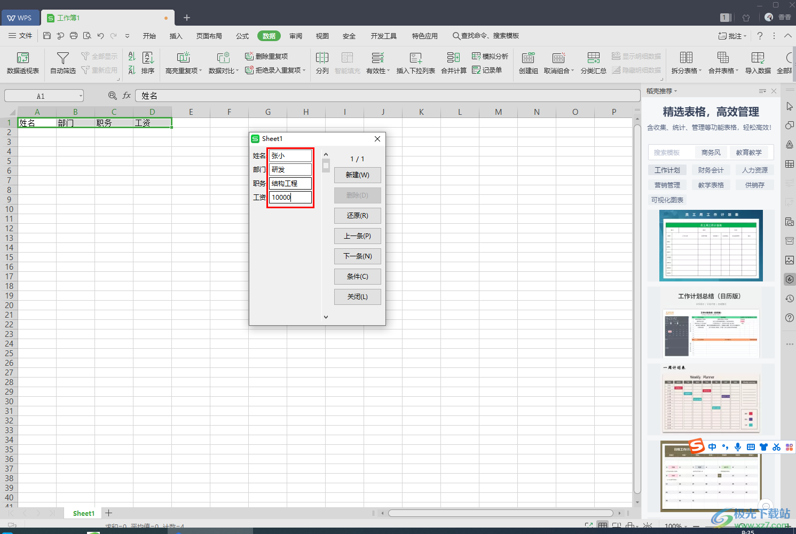Click the 搜索模板 search box

coord(672,153)
